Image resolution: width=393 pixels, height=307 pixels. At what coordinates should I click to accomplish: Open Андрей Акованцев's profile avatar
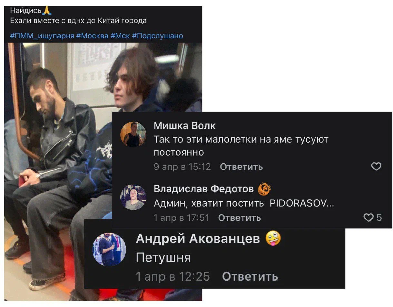pyautogui.click(x=109, y=250)
